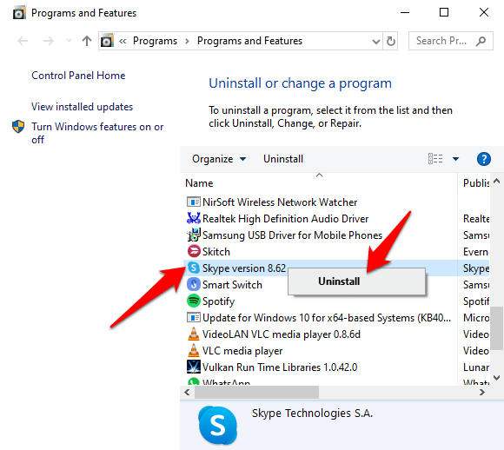Screen dimensions: 504x450
Task: Choose Uninstall from the context menu
Action: click(x=356, y=281)
